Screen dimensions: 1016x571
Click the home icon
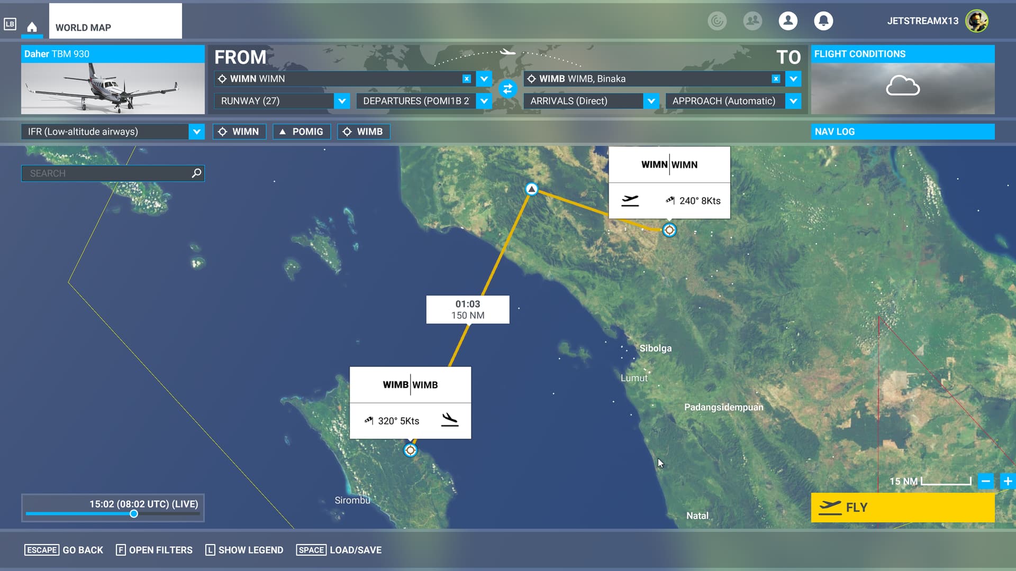pos(32,26)
